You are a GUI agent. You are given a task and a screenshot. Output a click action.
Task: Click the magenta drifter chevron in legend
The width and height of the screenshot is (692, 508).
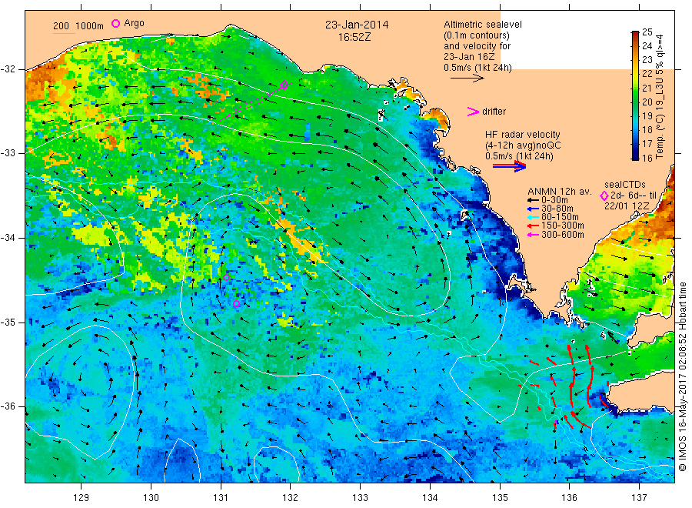pos(473,112)
